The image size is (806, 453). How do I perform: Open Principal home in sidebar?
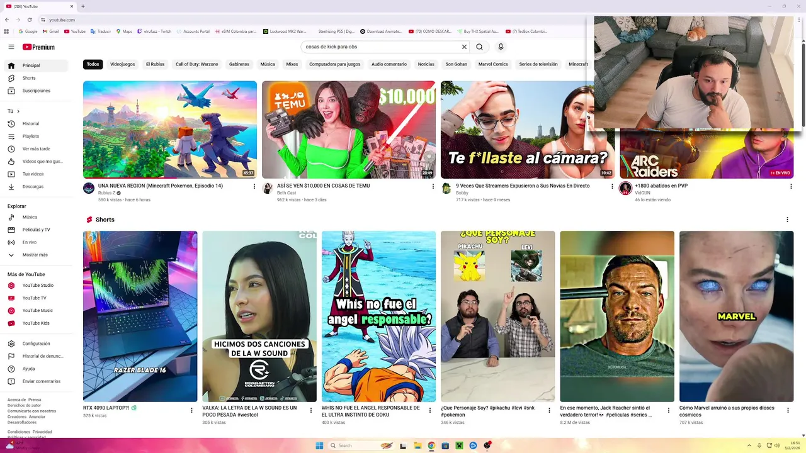click(x=36, y=65)
